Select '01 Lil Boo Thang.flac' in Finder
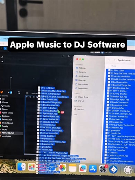 [116, 150]
